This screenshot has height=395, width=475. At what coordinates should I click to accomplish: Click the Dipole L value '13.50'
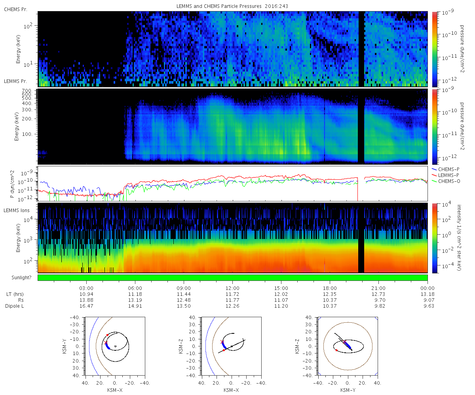click(184, 306)
